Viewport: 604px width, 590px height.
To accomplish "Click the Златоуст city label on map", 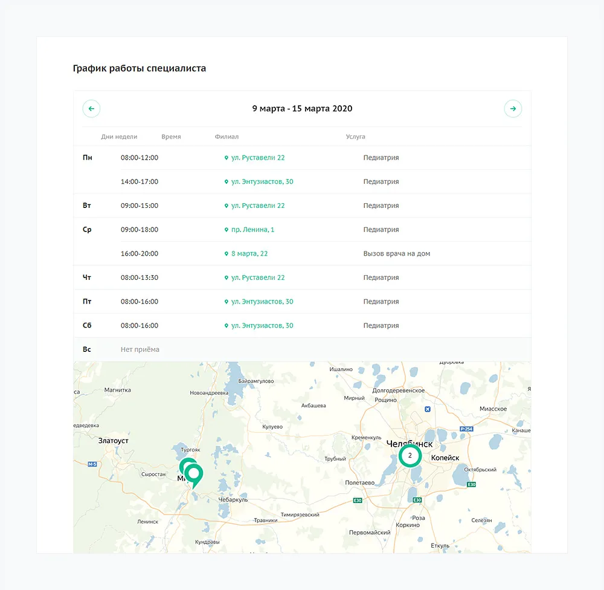I will 114,441.
